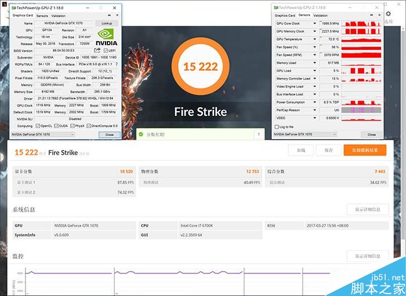This screenshot has height=296, width=406.
Task: Click the orange 比较联机结果 button
Action: (x=365, y=150)
